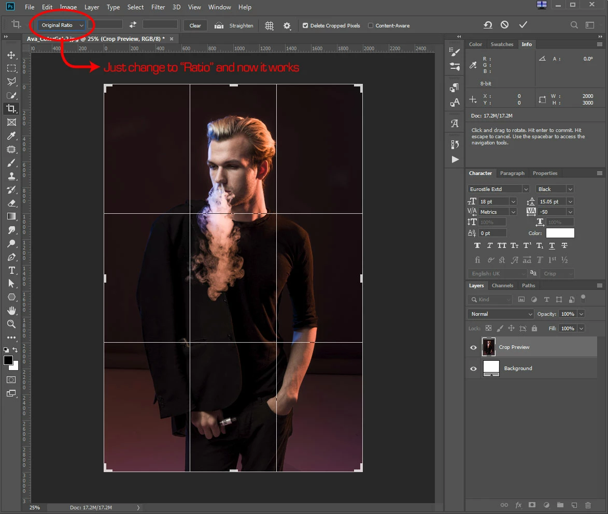Select the Polygonal Lasso tool
This screenshot has width=608, height=514.
point(11,81)
